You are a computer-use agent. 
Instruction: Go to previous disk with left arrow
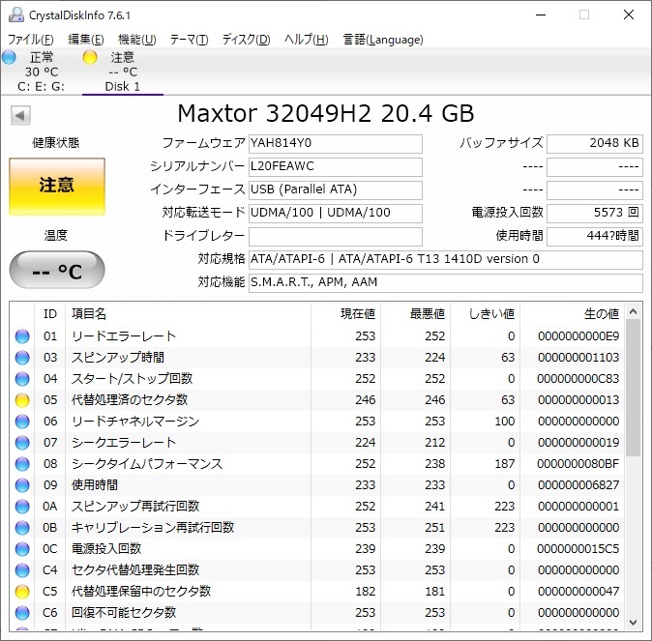[20, 115]
